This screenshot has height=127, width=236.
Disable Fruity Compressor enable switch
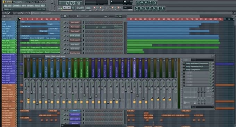click(x=211, y=70)
